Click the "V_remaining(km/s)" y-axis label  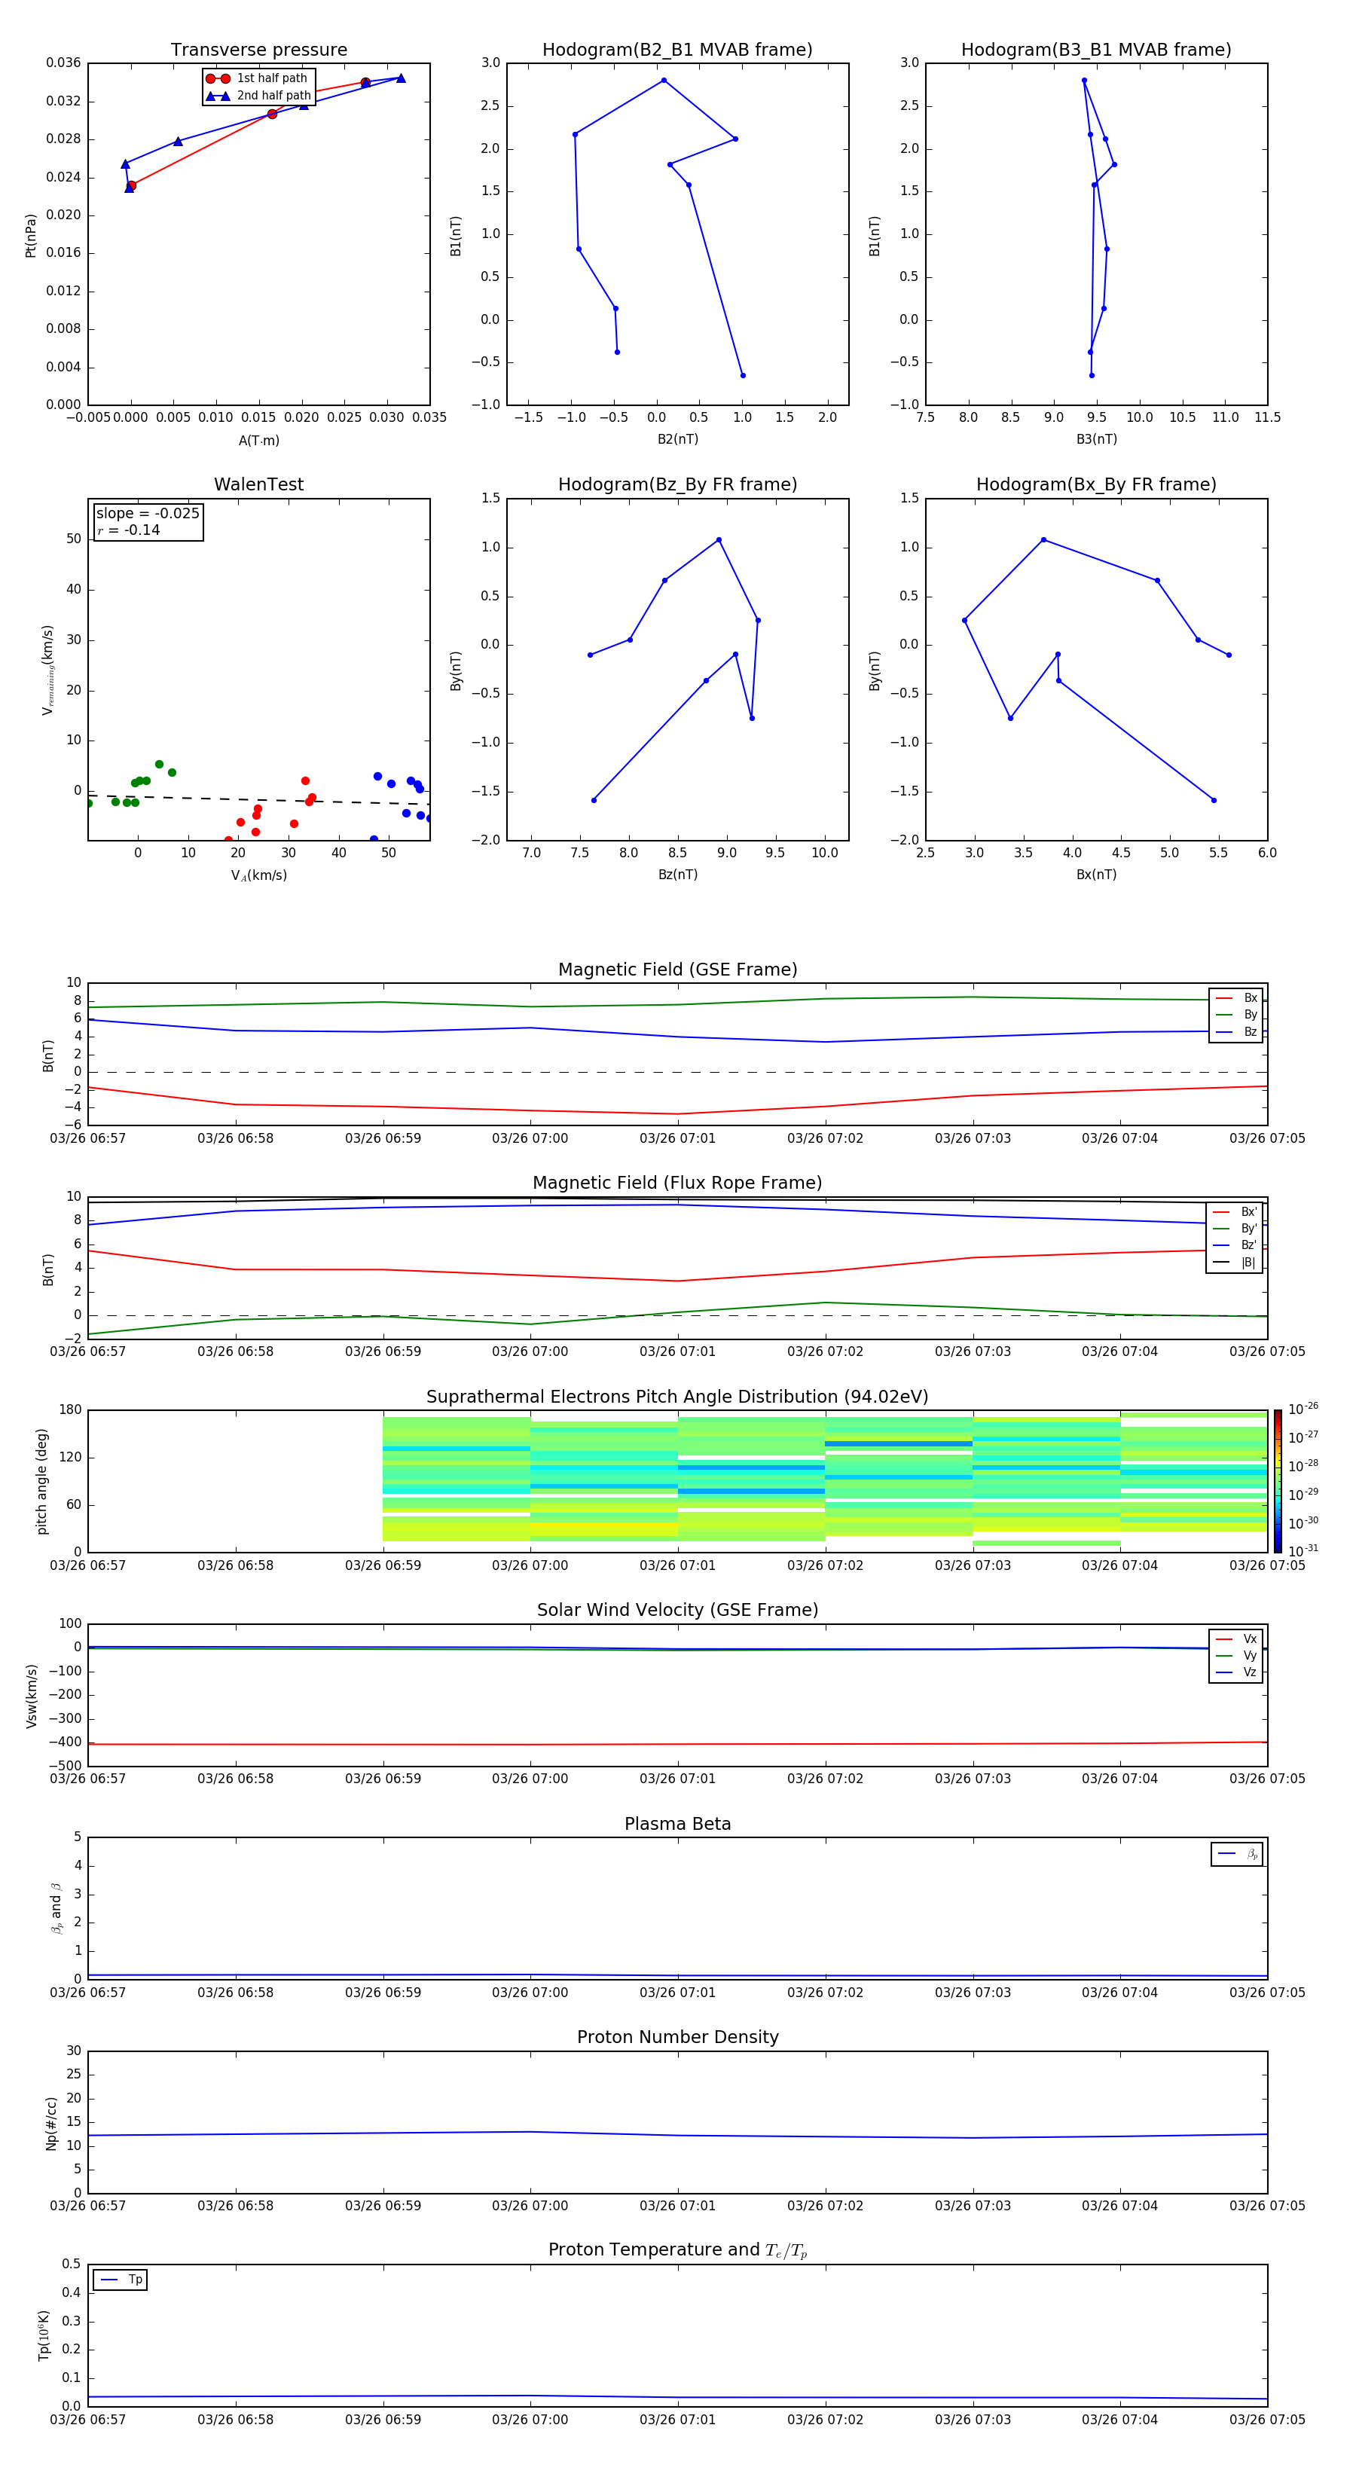pyautogui.click(x=47, y=670)
